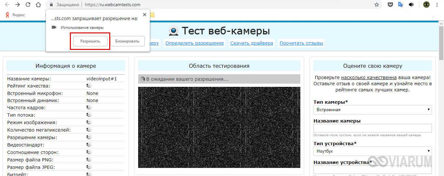Bookmark this page with the star icon
444x176 pixels.
click(377, 5)
